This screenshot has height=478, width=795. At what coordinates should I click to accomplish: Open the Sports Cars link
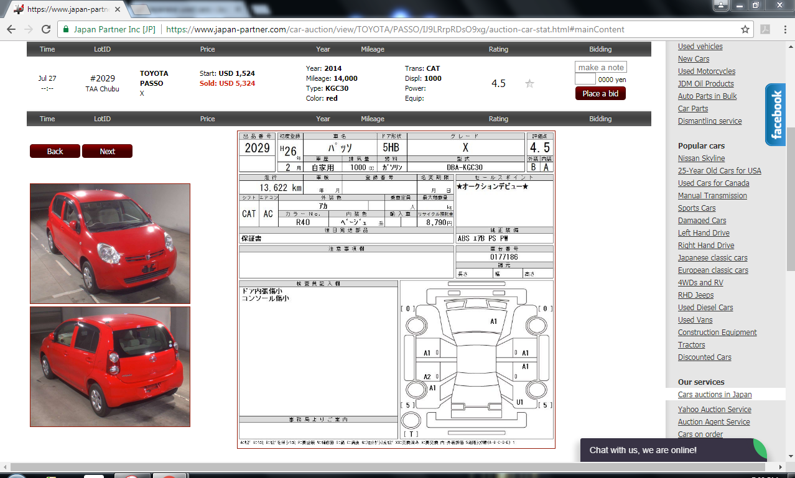point(697,208)
